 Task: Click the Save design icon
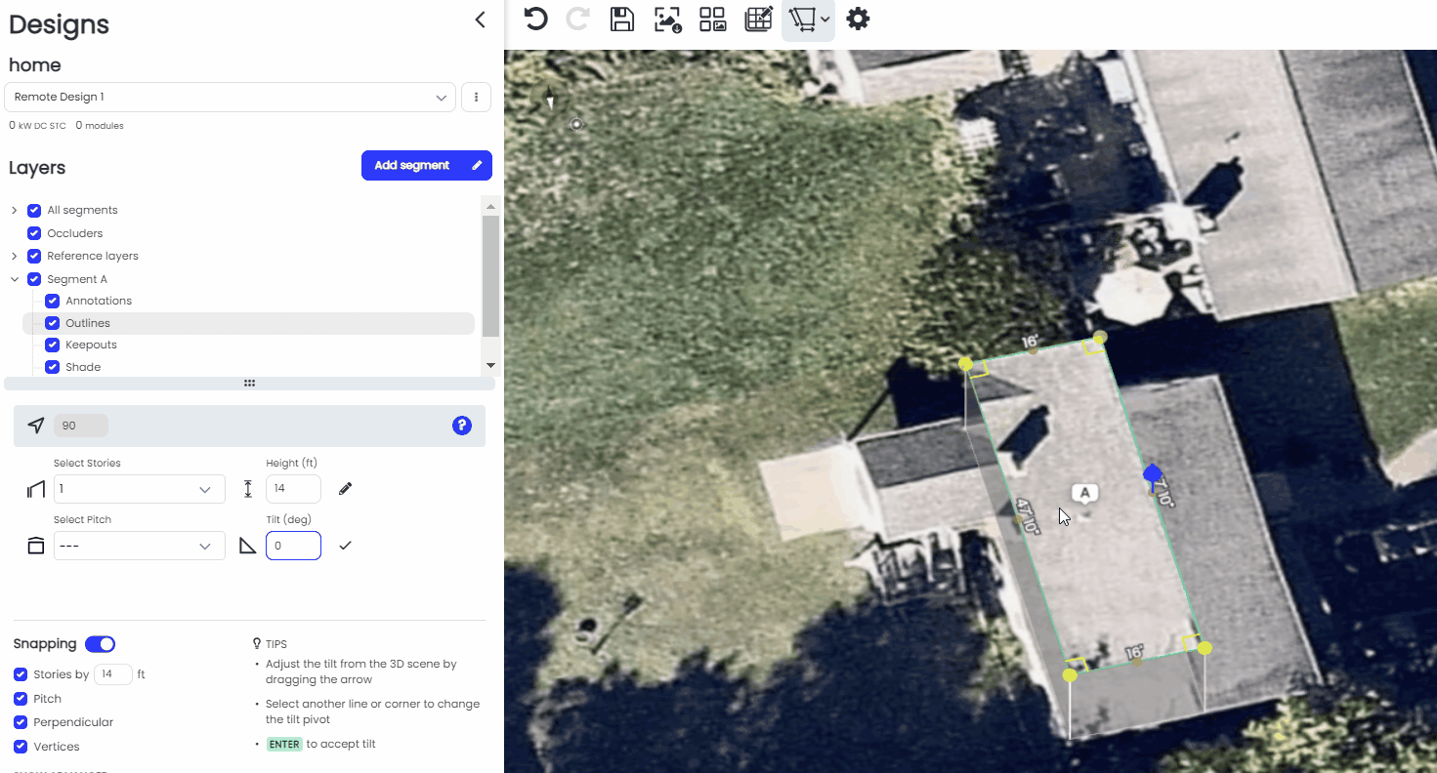pyautogui.click(x=622, y=19)
